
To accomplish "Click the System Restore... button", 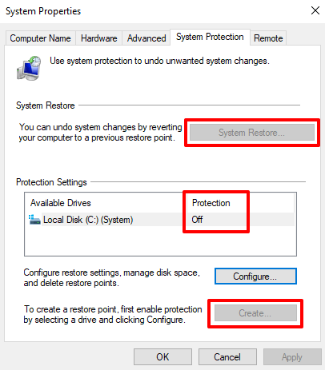I will [x=252, y=133].
